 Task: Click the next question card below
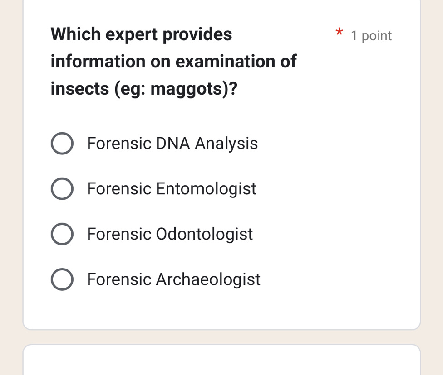coord(221,361)
